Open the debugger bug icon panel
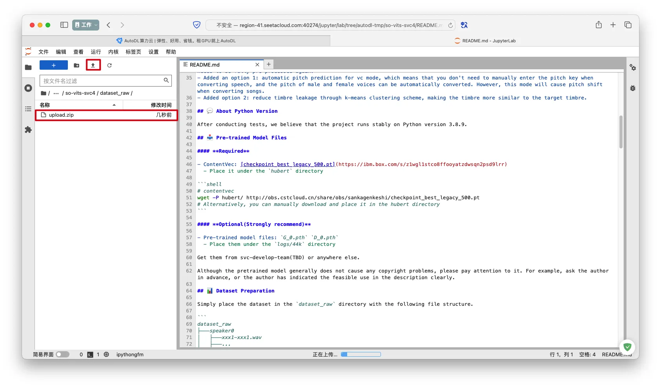This screenshot has height=388, width=661. point(633,88)
